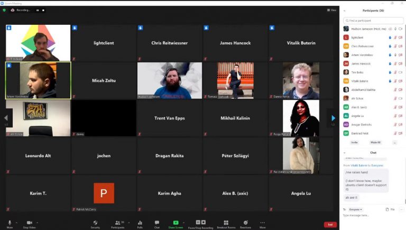406x230 pixels.
Task: Go to the previous gallery page arrow
Action: (x=6, y=118)
